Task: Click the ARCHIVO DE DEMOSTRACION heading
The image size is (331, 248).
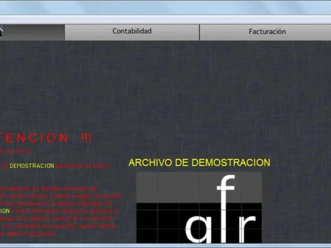Action: point(199,162)
